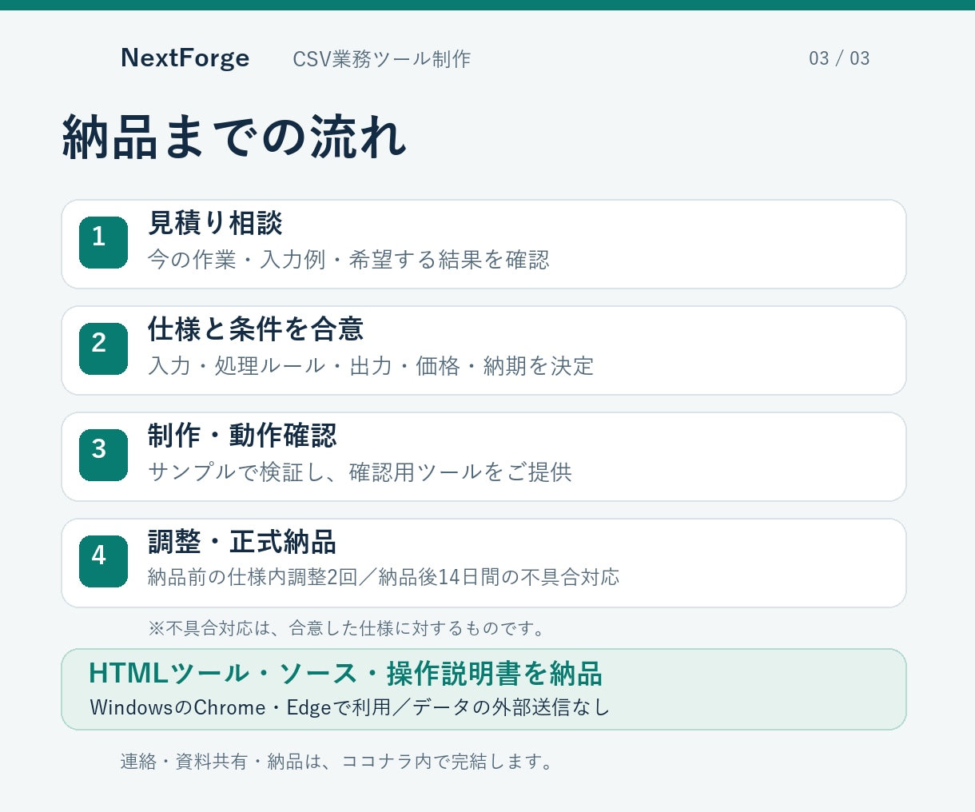Click the step 2 number badge
The height and width of the screenshot is (812, 975).
click(103, 348)
